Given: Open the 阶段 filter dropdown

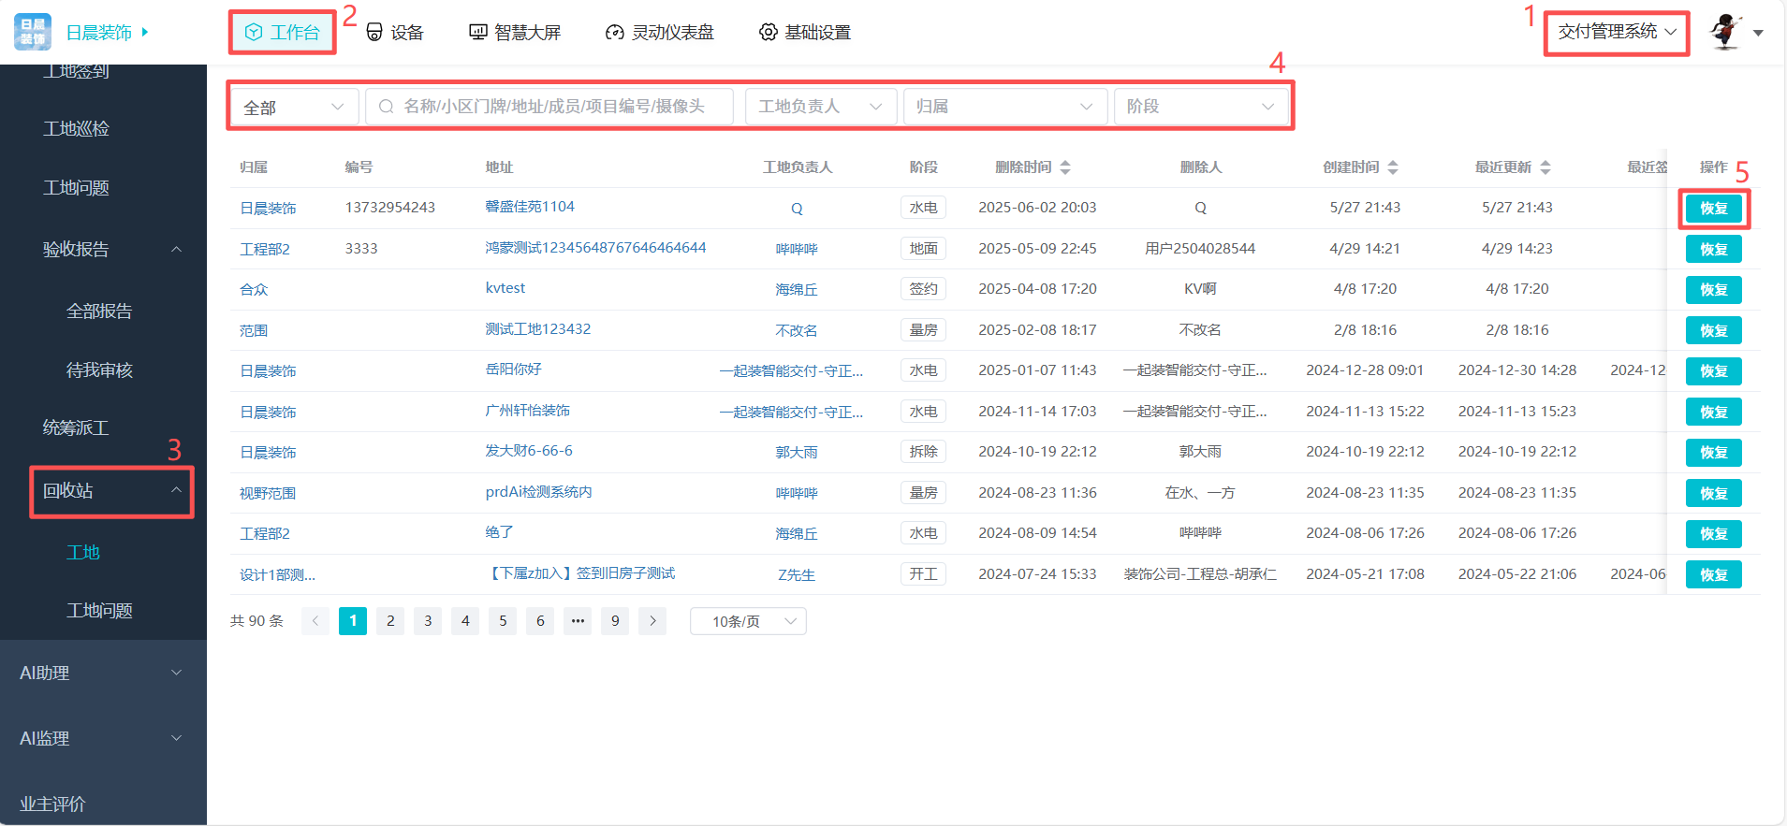Looking at the screenshot, I should tap(1199, 107).
